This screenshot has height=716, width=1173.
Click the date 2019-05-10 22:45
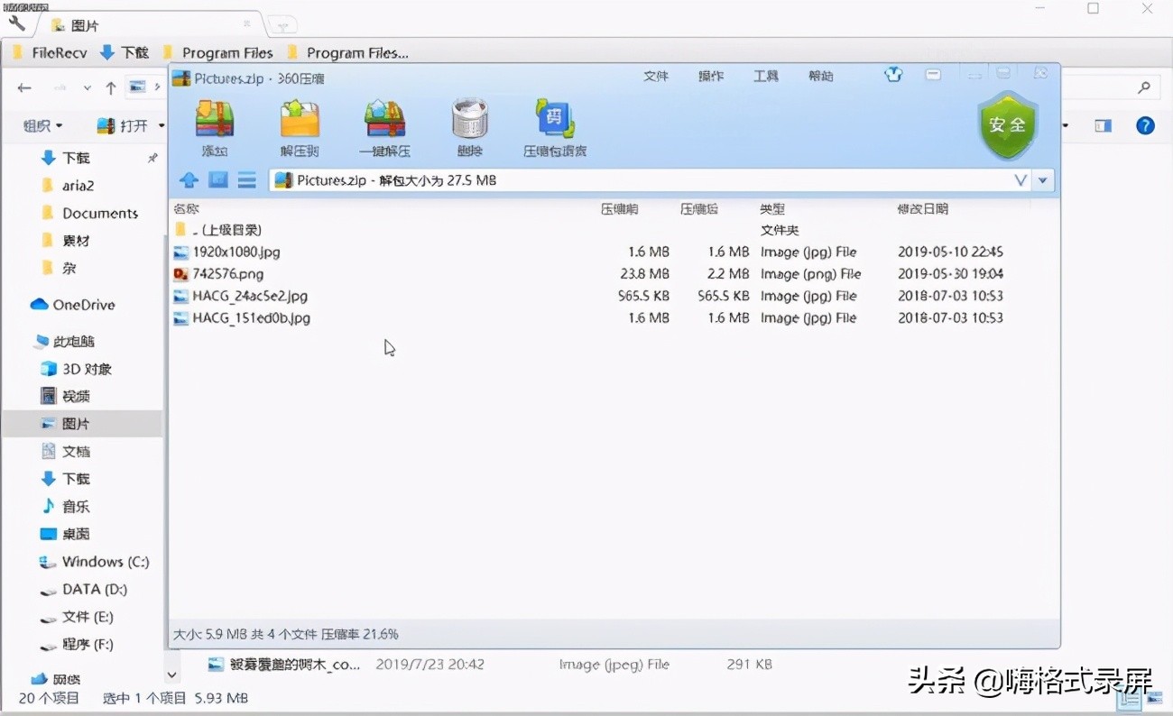pos(950,252)
